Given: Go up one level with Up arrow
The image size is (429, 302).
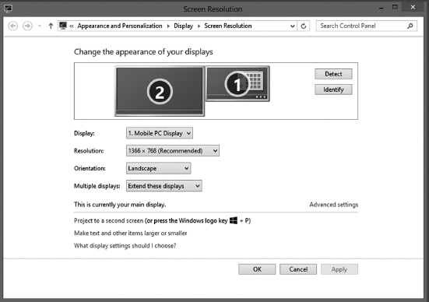Looking at the screenshot, I should (51, 26).
